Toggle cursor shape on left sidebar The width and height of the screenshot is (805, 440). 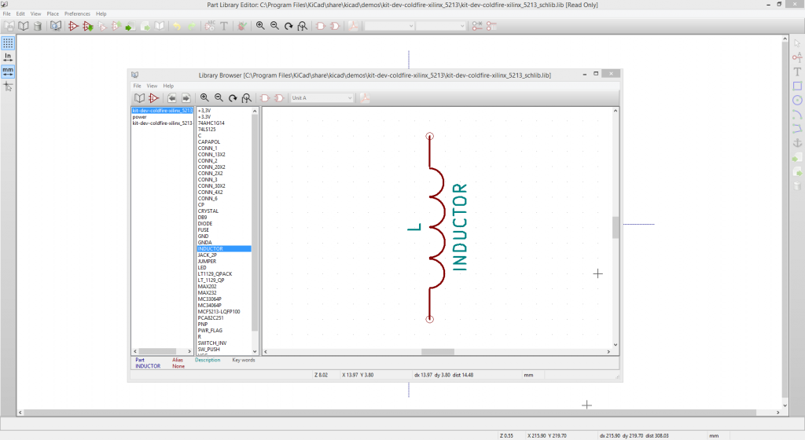point(8,86)
